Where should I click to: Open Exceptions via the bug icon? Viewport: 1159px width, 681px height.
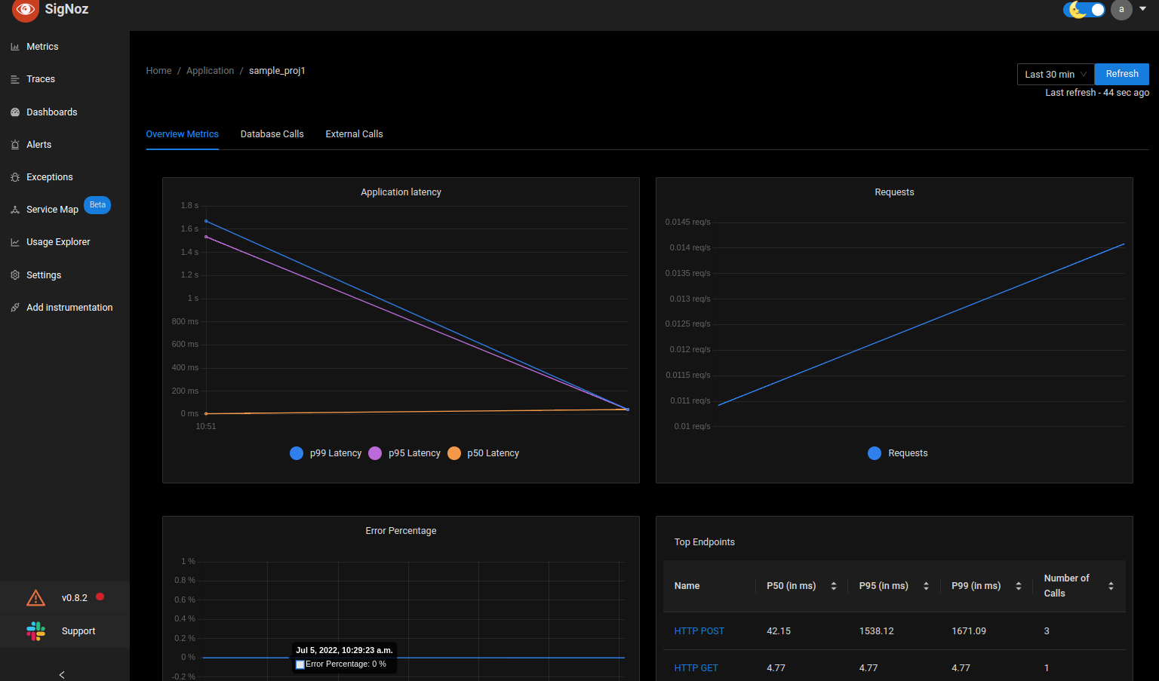(x=15, y=177)
